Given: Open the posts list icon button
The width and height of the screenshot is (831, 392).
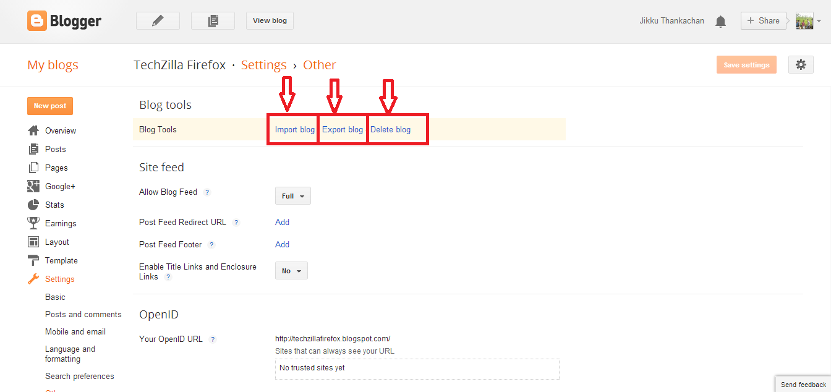Looking at the screenshot, I should click(x=213, y=20).
